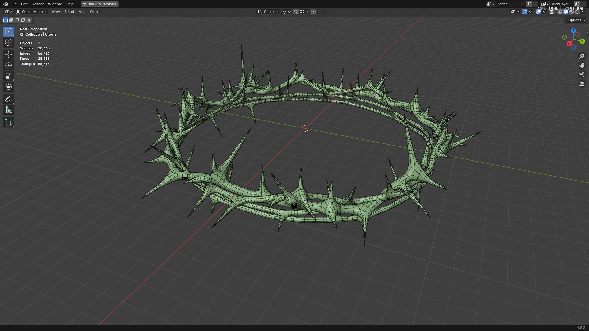Select the Move tool
Viewport: 589px width, 331px height.
click(x=9, y=55)
